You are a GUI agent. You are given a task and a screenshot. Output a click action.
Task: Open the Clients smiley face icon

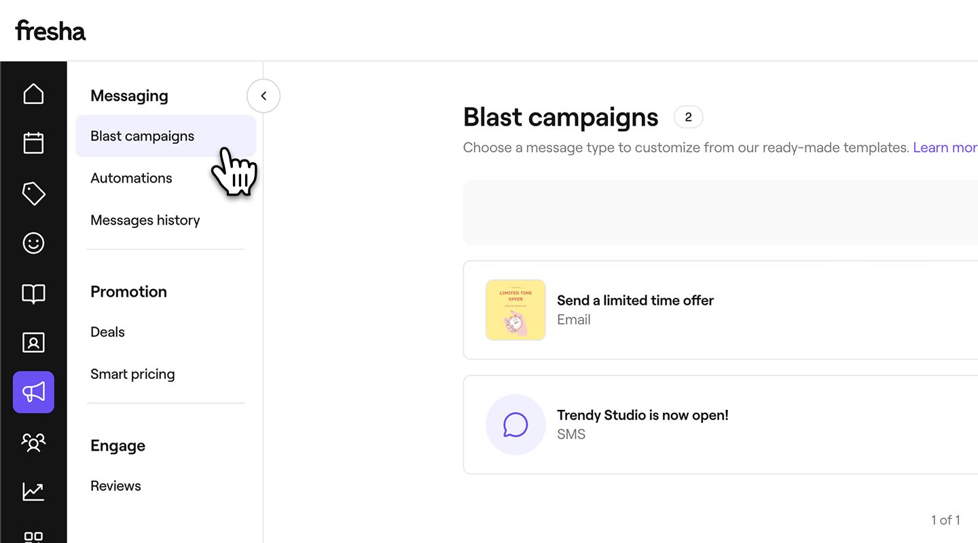point(33,243)
